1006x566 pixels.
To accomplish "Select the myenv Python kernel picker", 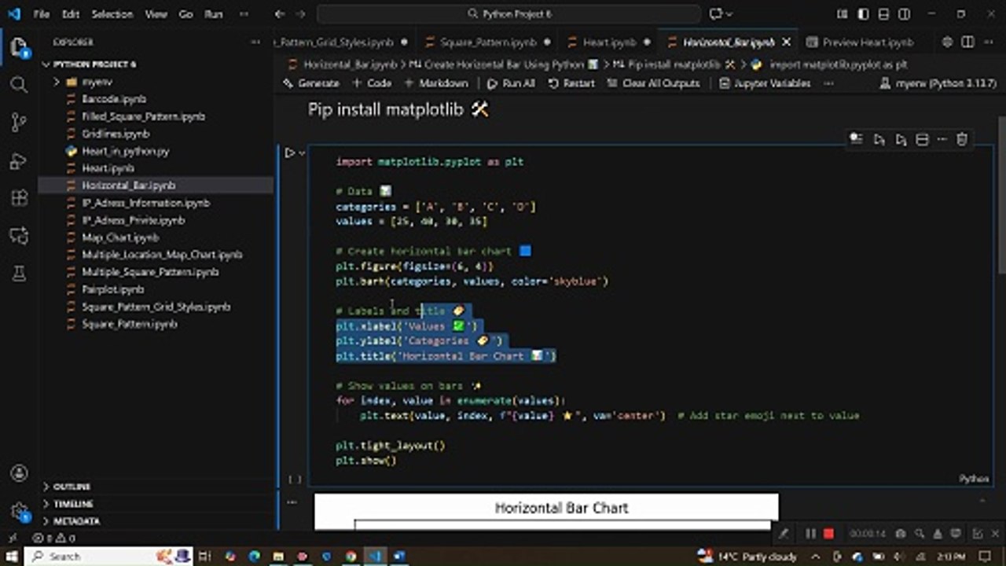I will click(x=940, y=83).
